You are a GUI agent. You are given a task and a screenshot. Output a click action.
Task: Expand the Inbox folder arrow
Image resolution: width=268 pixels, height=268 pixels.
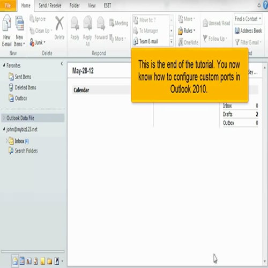pos(6,141)
